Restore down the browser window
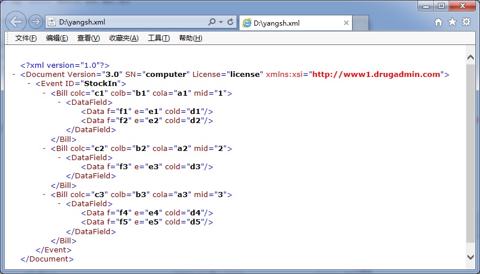 pos(441,6)
